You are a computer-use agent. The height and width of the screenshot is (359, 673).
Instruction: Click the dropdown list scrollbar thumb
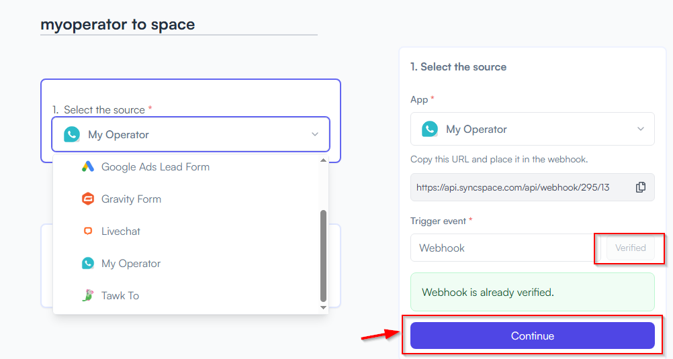[x=323, y=256]
